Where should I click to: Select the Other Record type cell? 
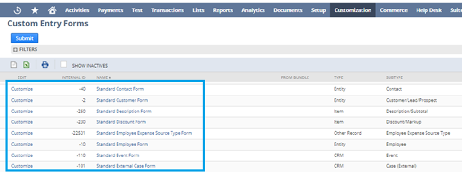[347, 133]
